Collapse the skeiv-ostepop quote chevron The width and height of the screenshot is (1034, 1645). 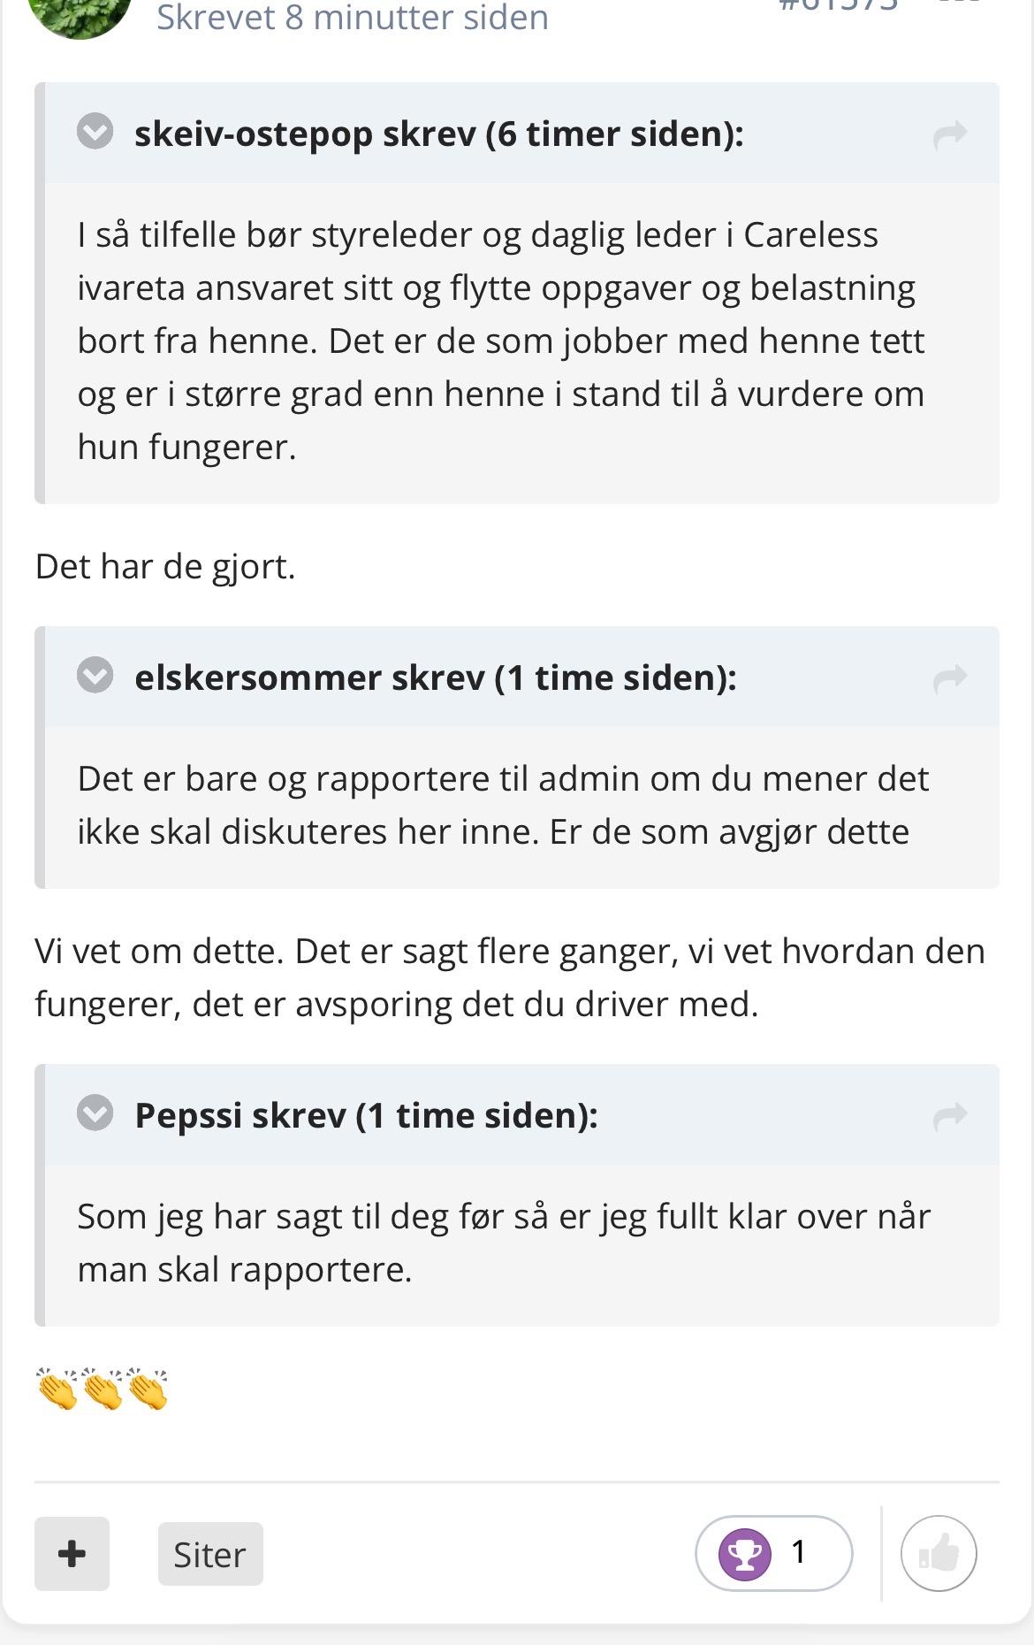[x=95, y=133]
